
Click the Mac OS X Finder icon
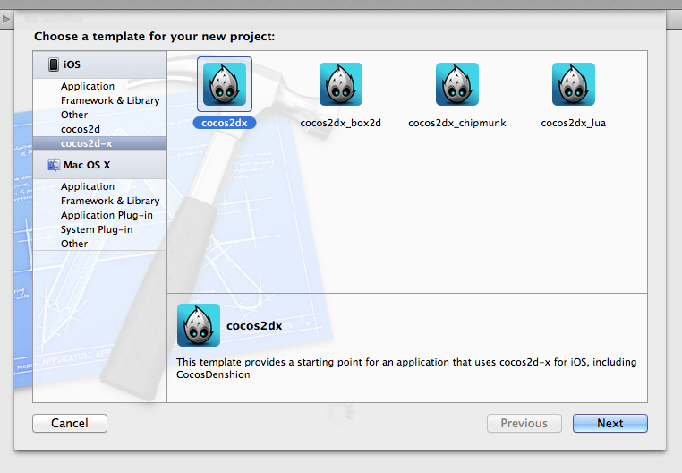click(54, 165)
